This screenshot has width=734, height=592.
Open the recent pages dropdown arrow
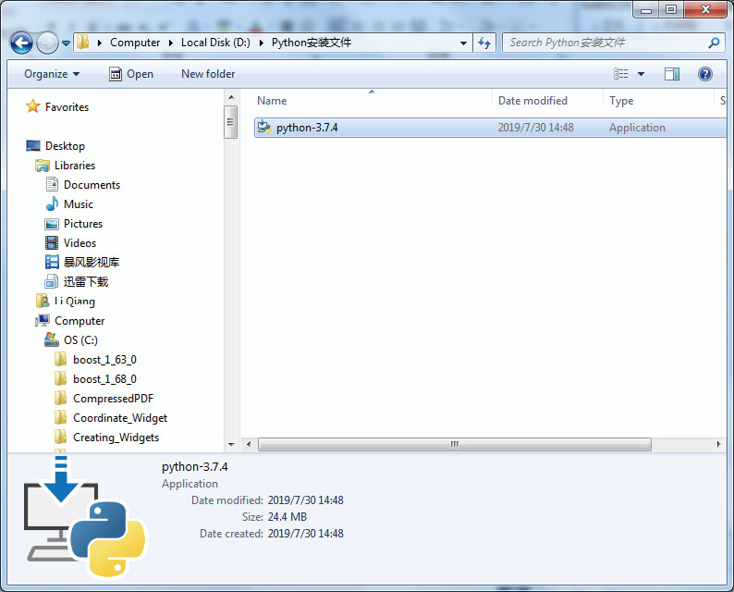click(x=66, y=43)
